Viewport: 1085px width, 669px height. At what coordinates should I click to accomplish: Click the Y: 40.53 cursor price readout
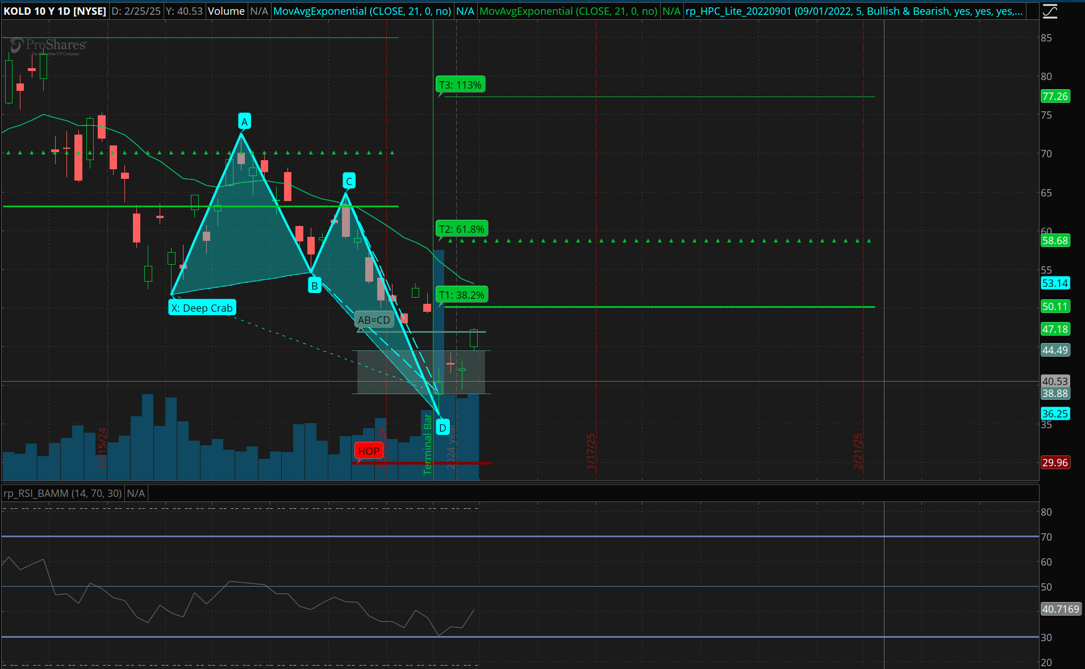coord(184,11)
